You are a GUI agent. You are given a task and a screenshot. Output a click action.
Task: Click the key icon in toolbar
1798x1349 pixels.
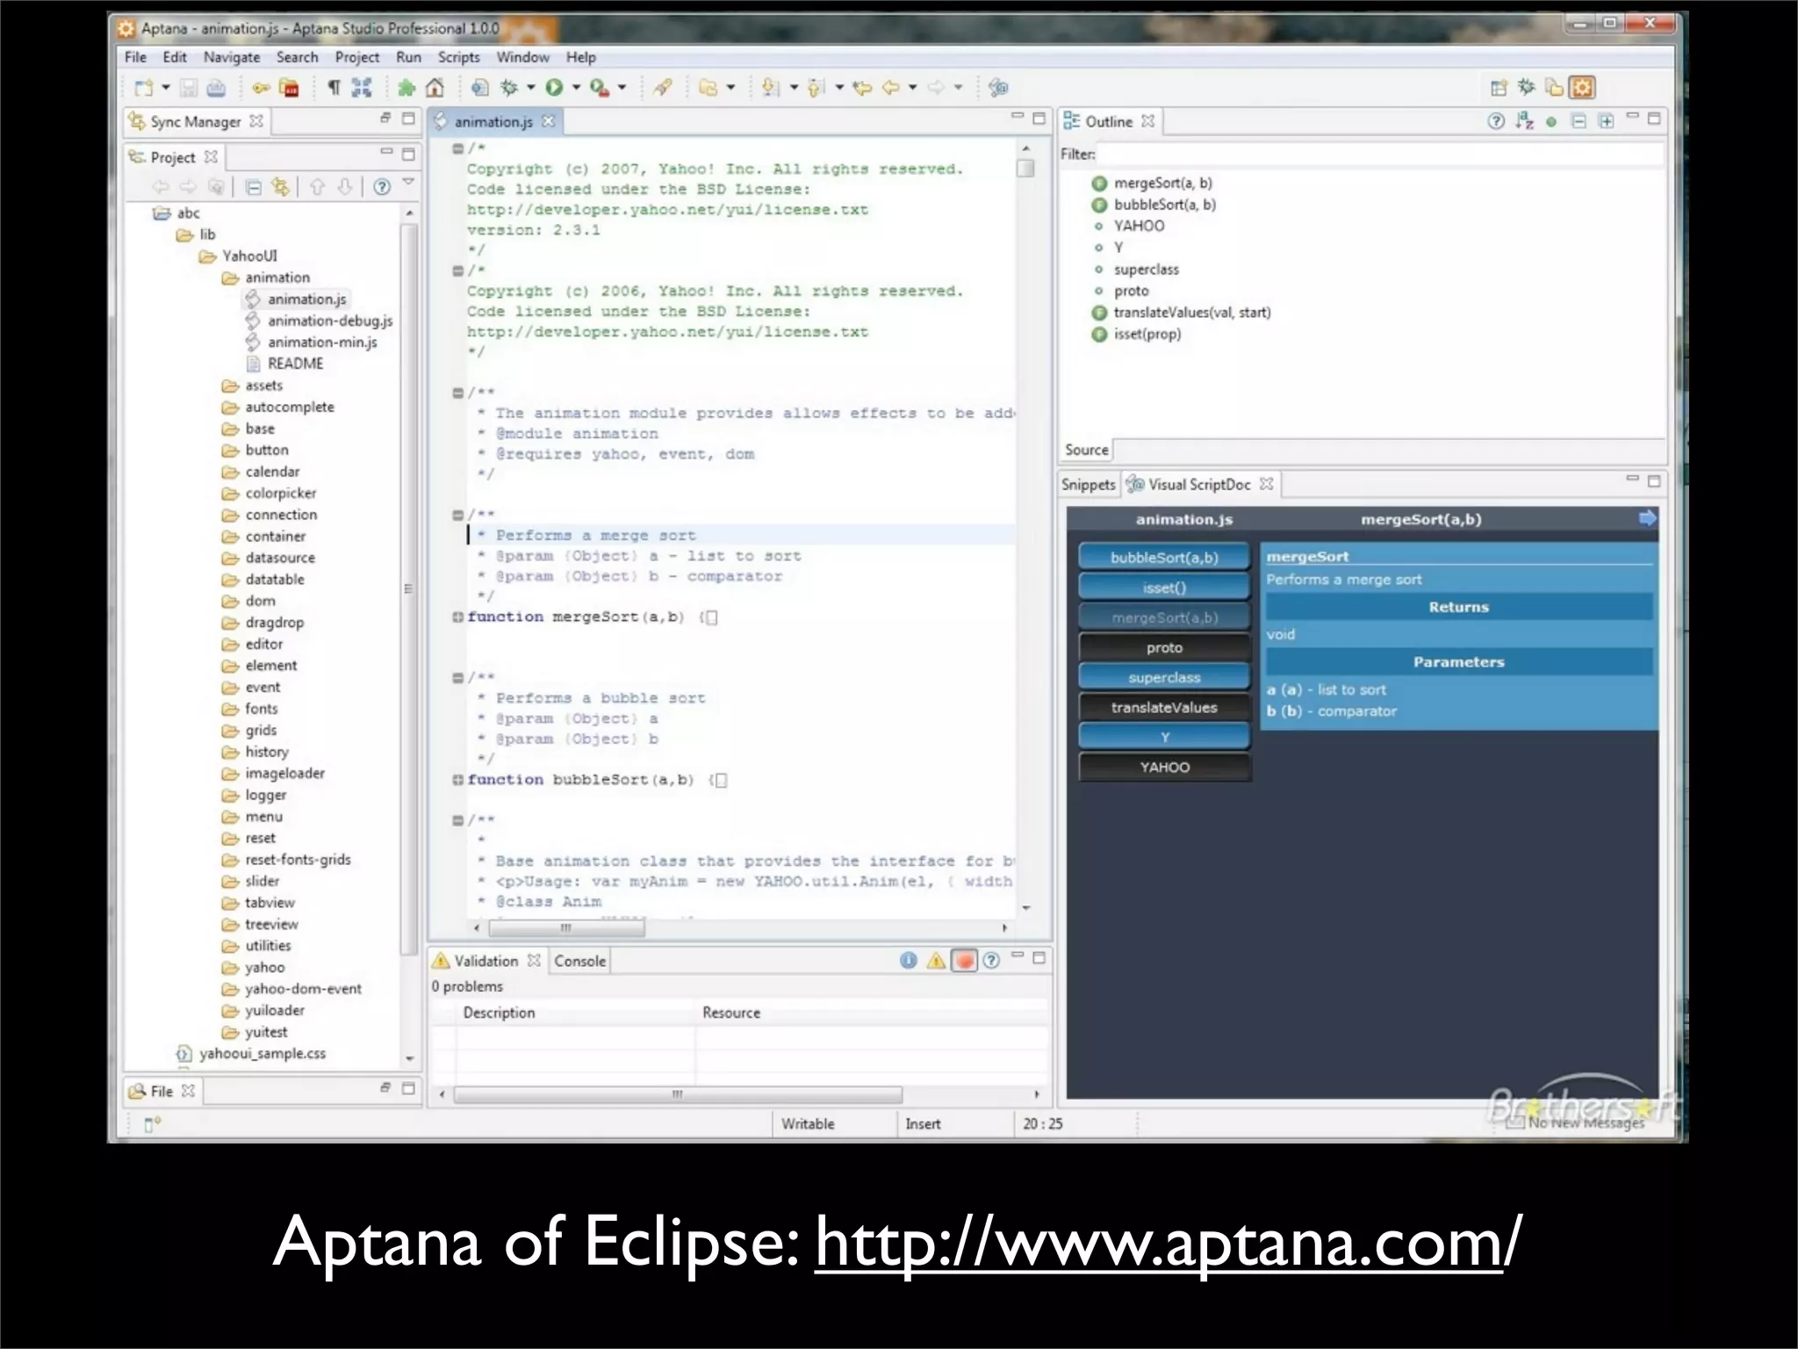tap(261, 87)
